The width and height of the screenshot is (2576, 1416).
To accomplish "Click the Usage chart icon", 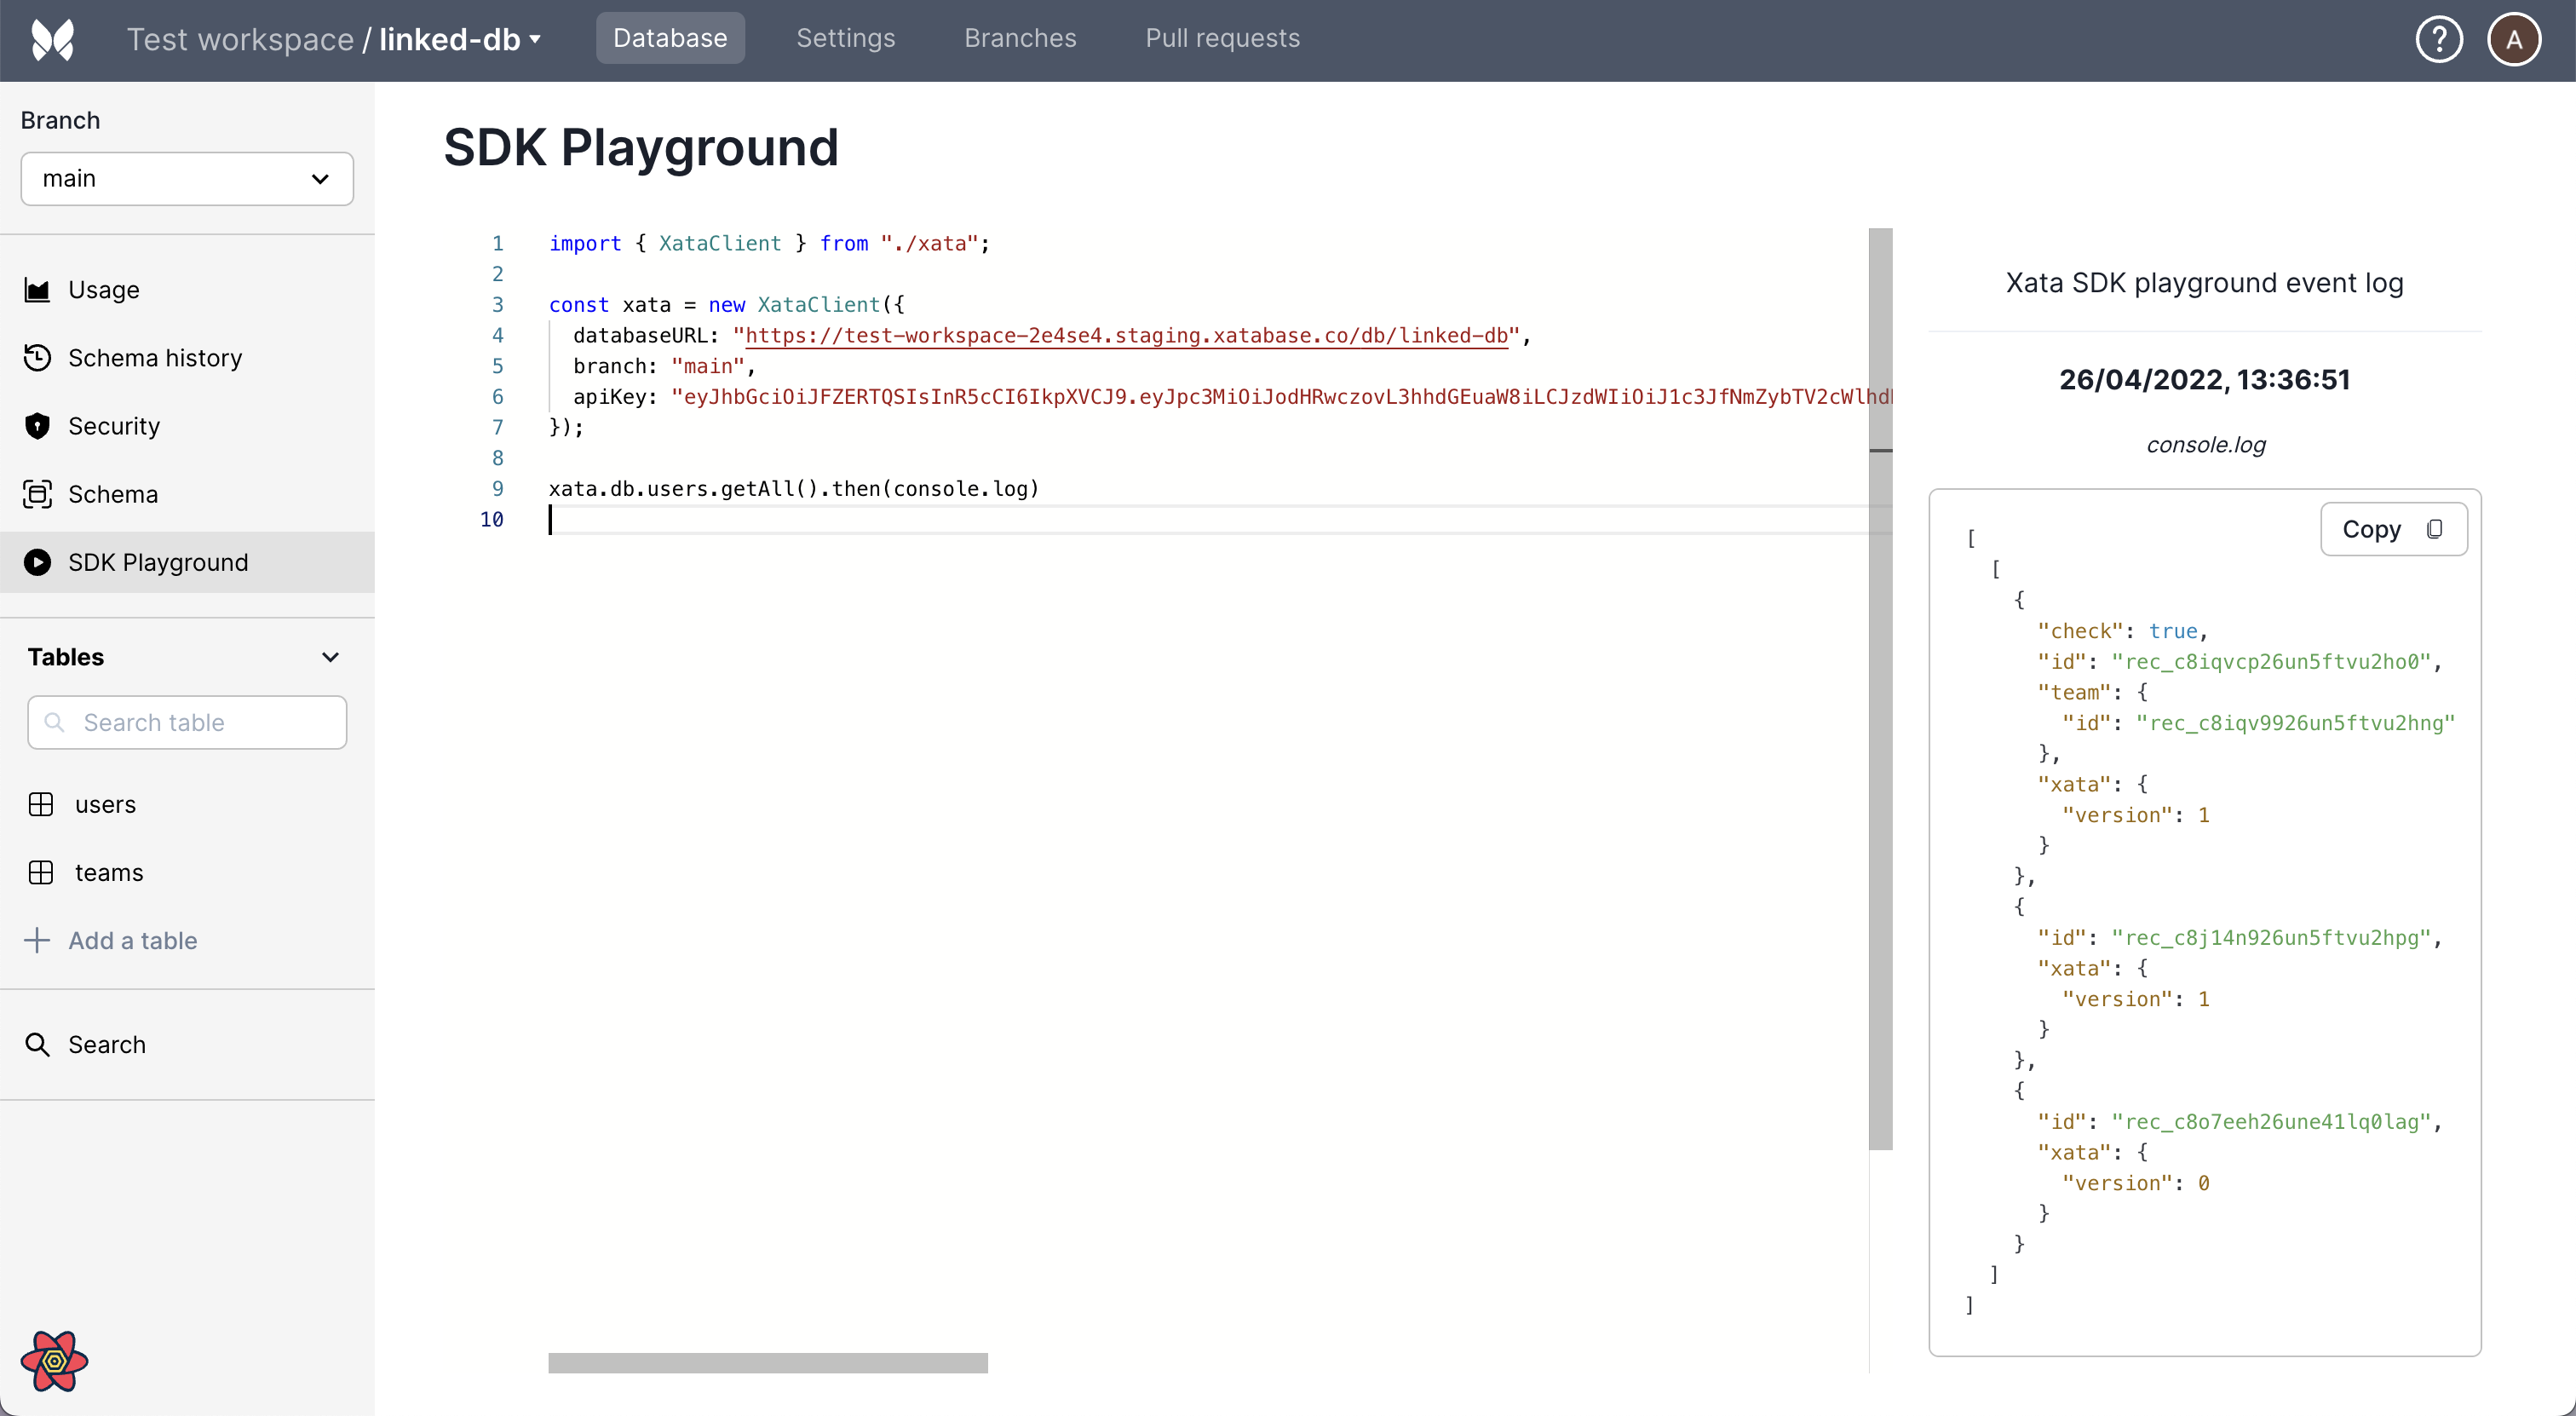I will coord(37,290).
